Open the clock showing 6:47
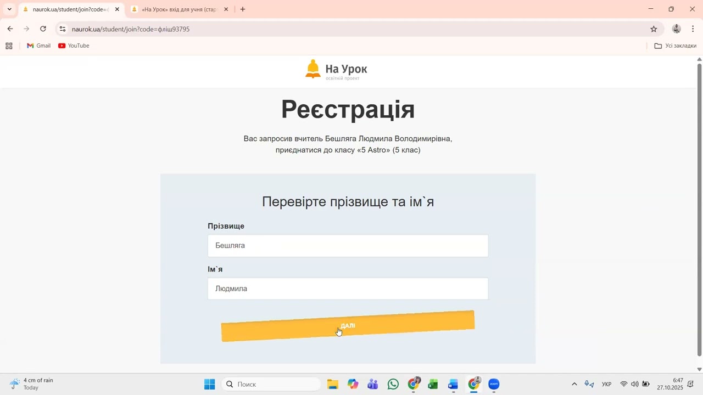Viewport: 703px width, 395px height. [x=670, y=384]
